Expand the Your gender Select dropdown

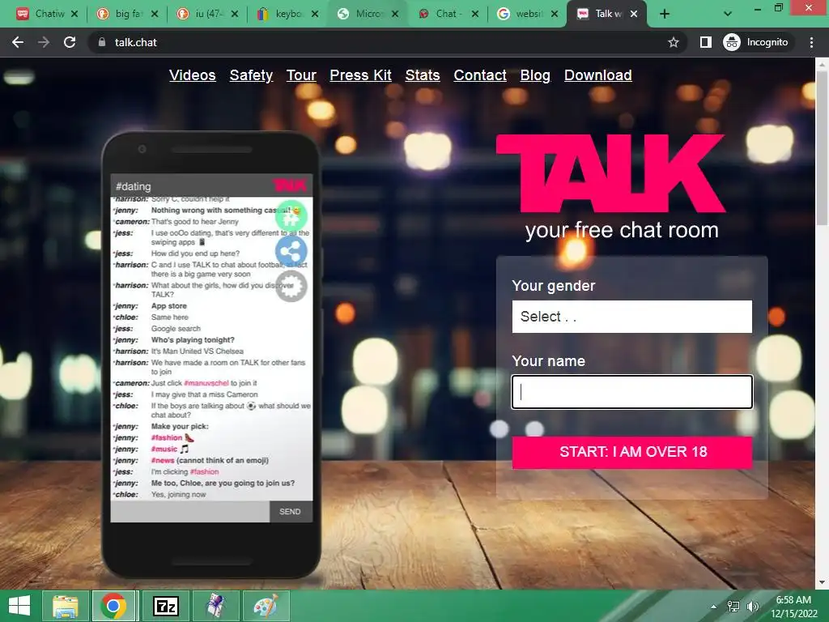(631, 317)
